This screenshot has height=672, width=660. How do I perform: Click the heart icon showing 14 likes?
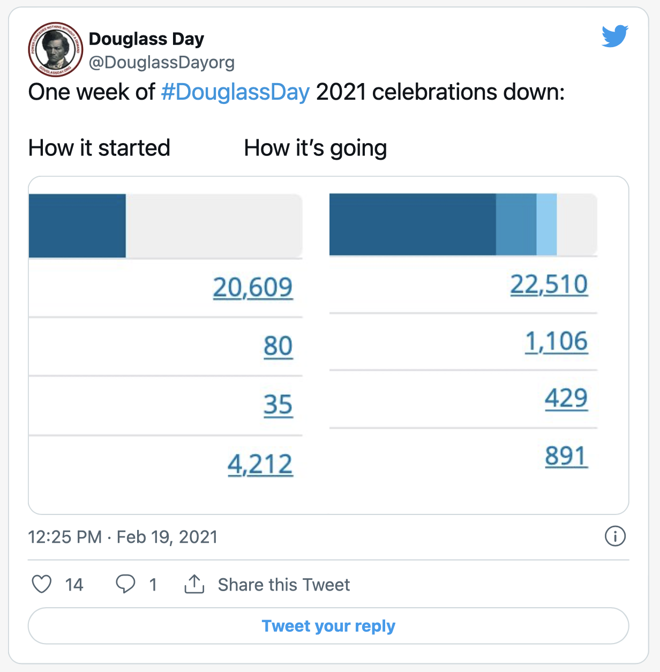(42, 584)
